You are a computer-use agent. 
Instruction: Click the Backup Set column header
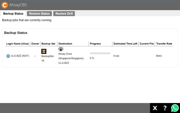coord(48,44)
